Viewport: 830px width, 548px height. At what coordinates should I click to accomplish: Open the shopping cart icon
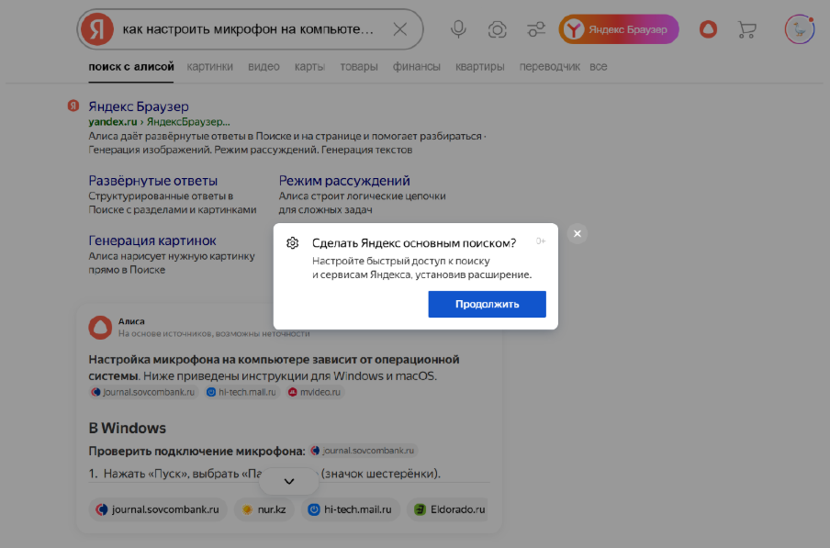[x=746, y=29]
